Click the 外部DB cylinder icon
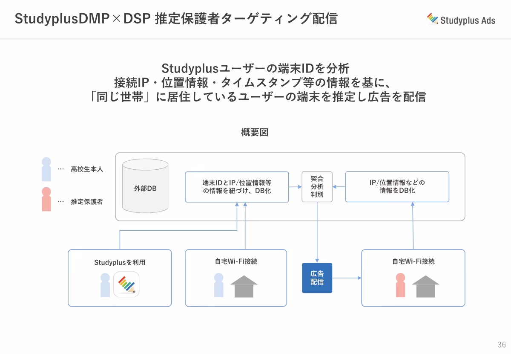 click(x=145, y=186)
